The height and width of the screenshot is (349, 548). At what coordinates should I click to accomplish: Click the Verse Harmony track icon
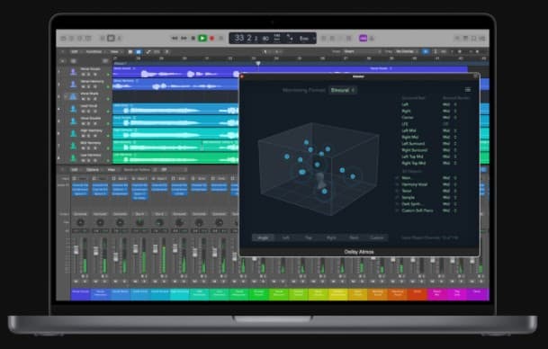(74, 85)
